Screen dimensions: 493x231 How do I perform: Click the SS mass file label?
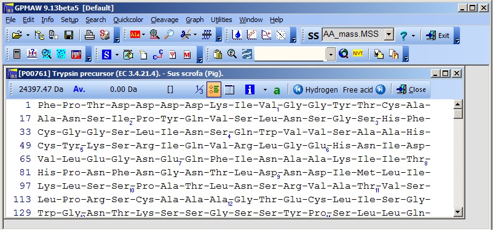point(313,36)
